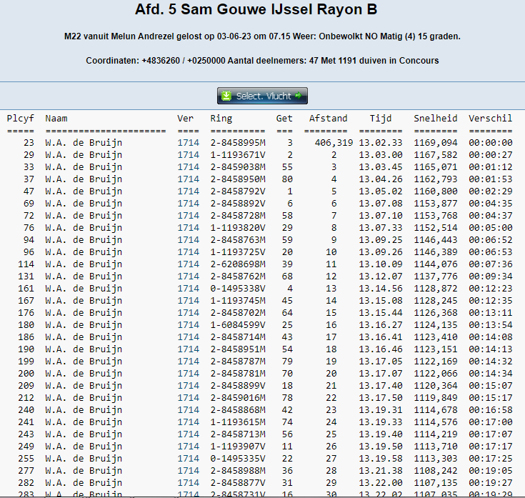Screen dimensions: 525x498
Task: Select time value 13.16.41
Action: 381,337
